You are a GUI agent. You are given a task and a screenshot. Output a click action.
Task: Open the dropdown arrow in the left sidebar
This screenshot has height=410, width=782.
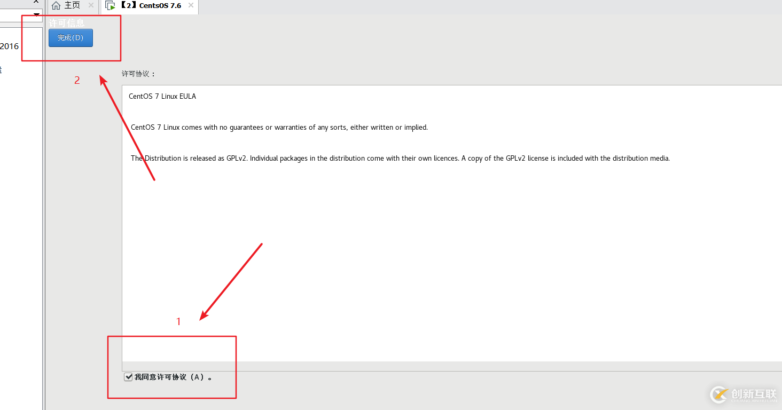[x=36, y=14]
